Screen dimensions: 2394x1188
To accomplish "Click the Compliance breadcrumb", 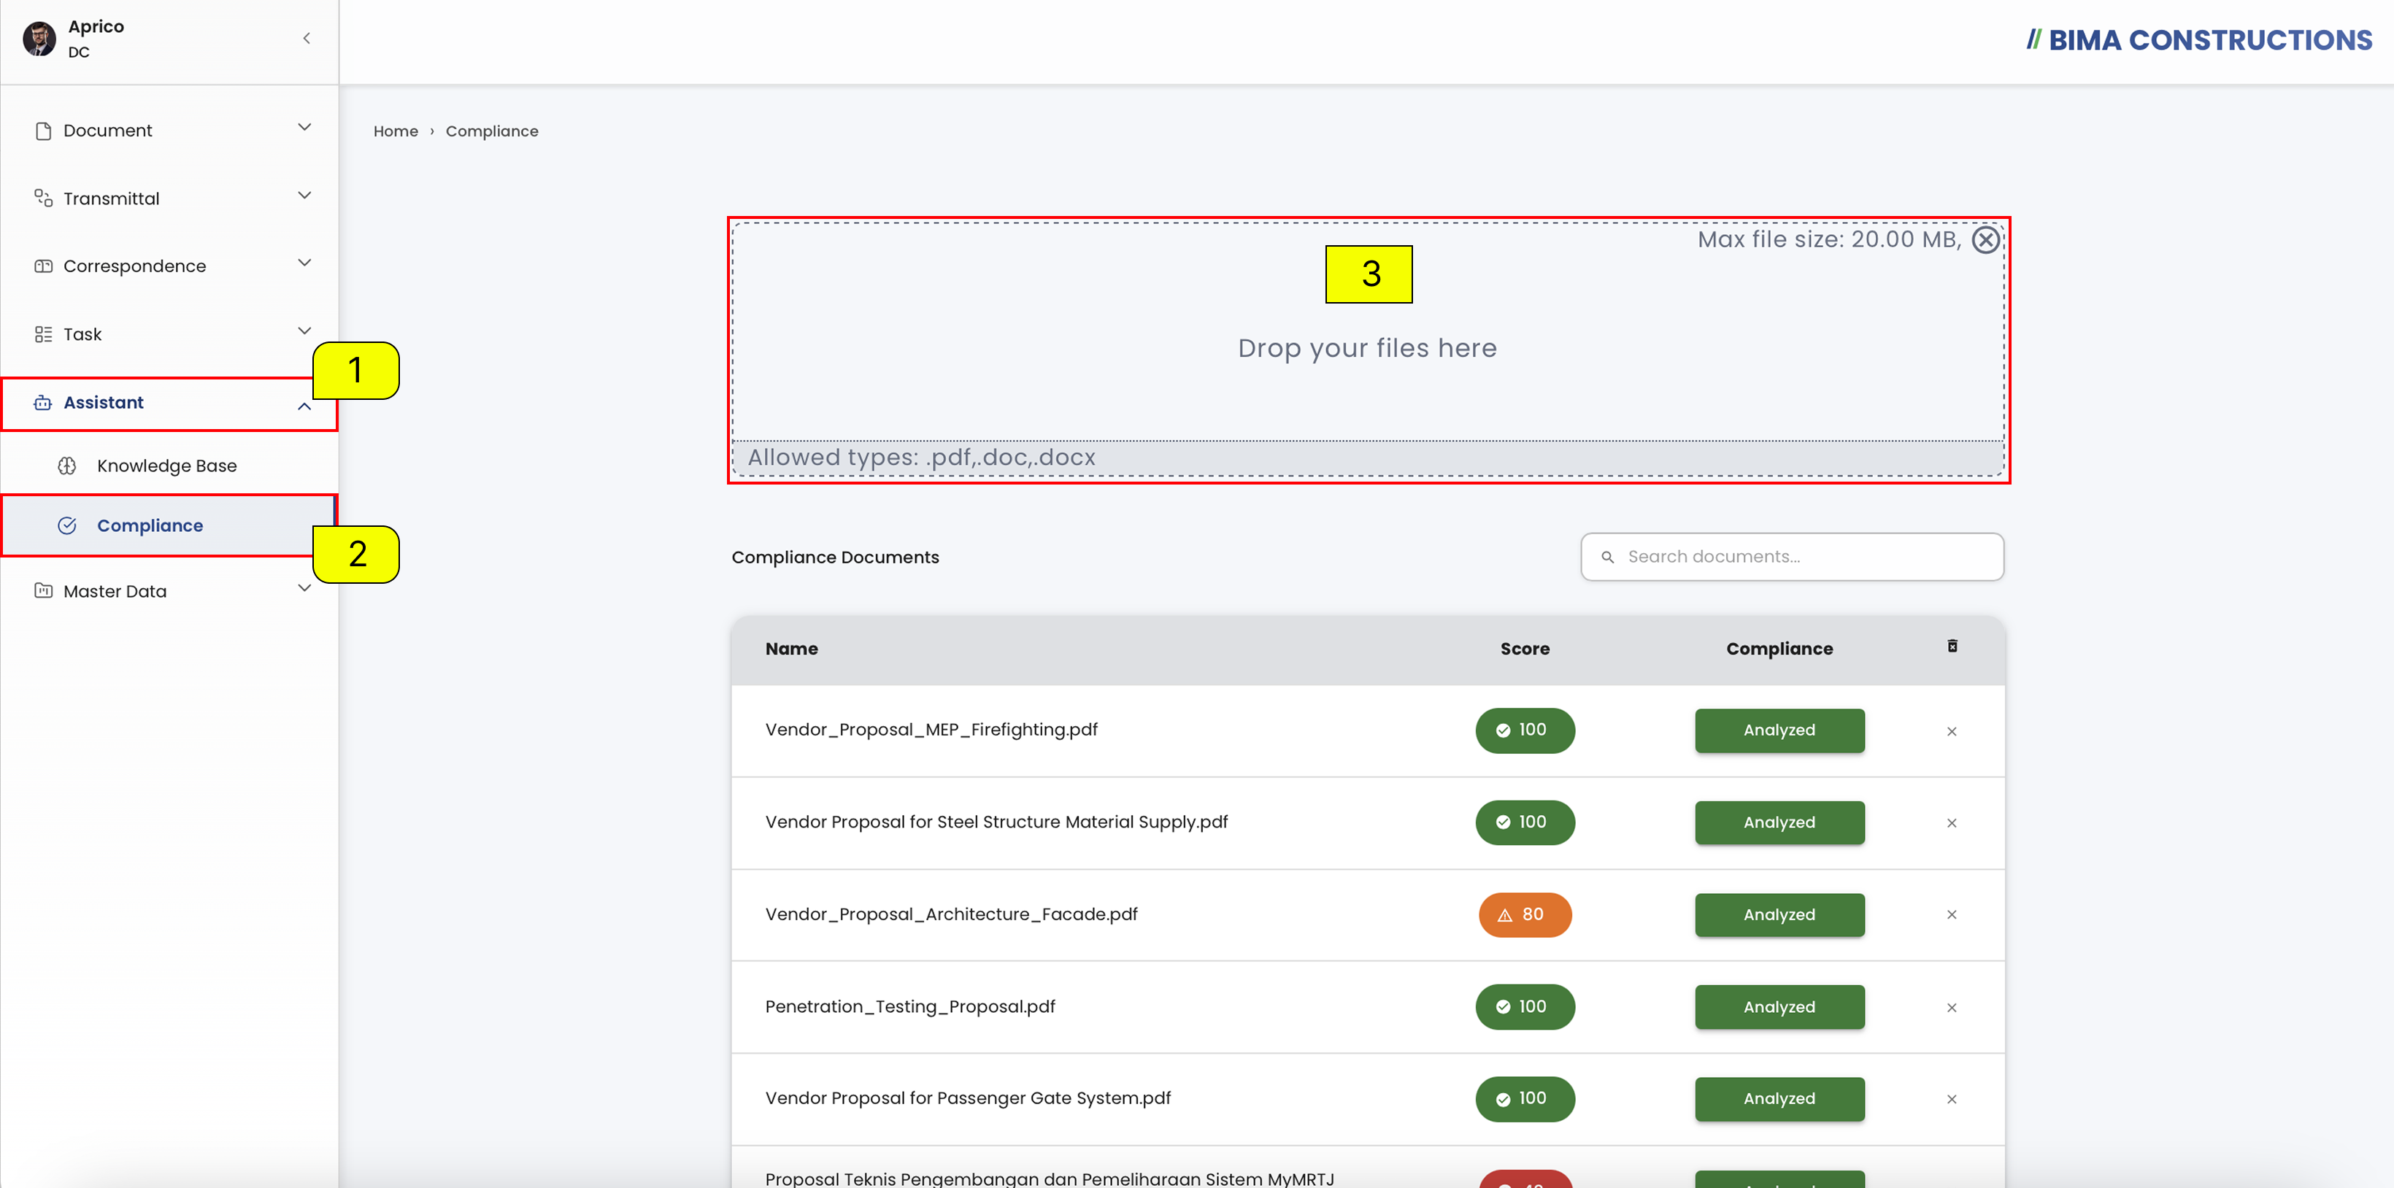I will pyautogui.click(x=492, y=131).
